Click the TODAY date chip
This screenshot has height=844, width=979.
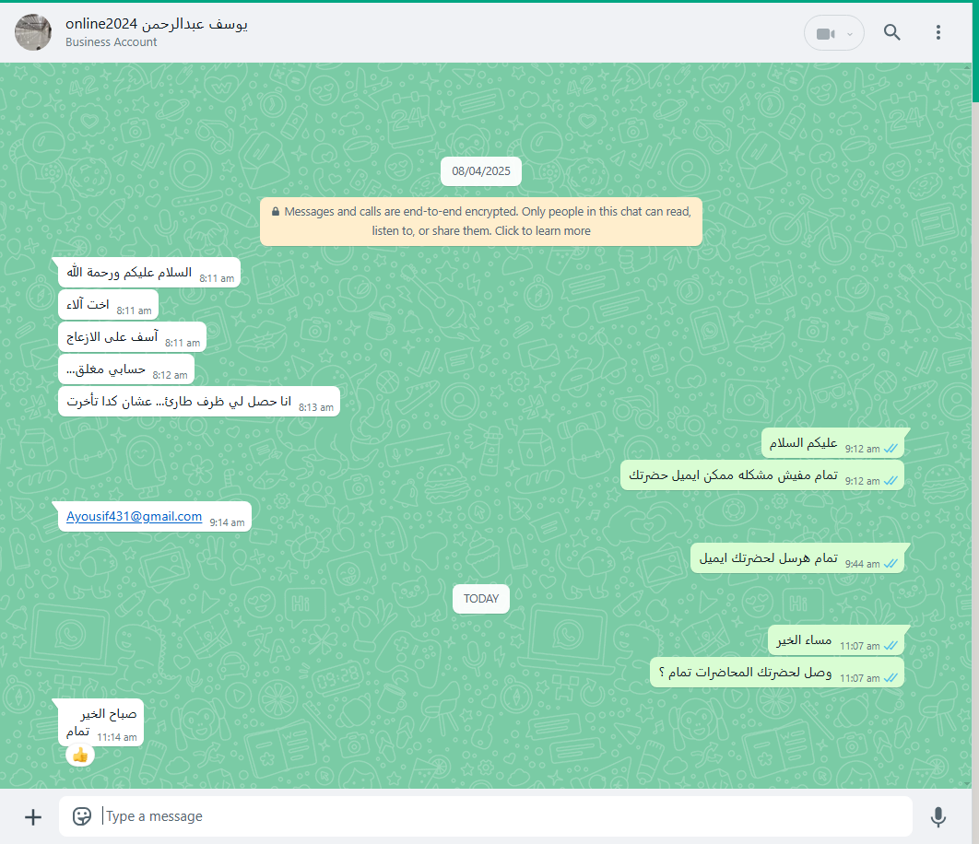click(x=481, y=599)
